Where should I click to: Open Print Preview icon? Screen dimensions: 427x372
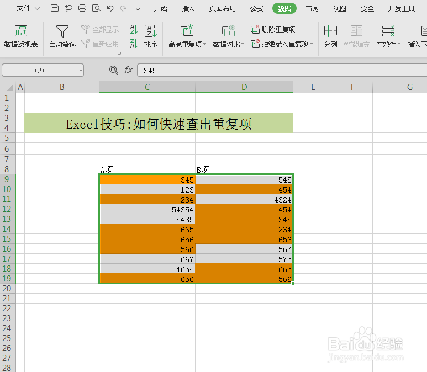pyautogui.click(x=96, y=8)
